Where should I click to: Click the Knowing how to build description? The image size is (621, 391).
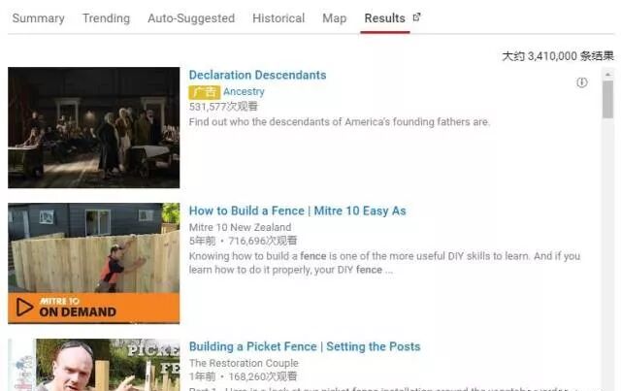(384, 263)
